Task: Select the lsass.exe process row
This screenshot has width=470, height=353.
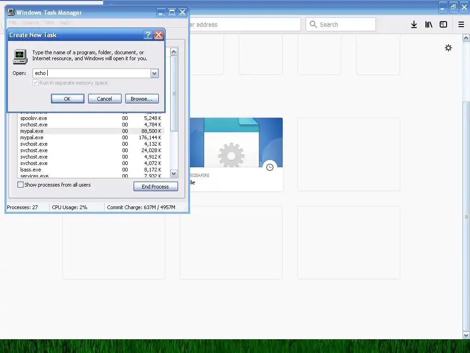Action: pos(91,170)
